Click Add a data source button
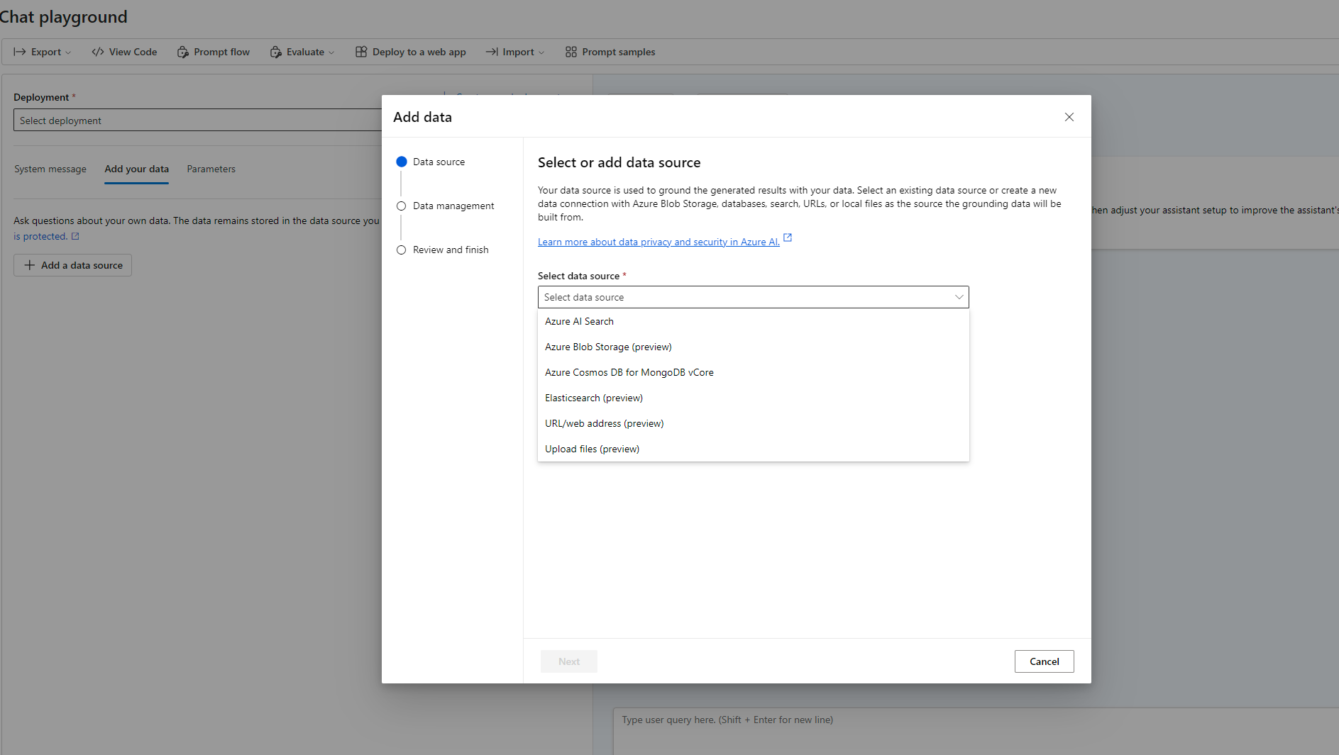 pyautogui.click(x=72, y=265)
